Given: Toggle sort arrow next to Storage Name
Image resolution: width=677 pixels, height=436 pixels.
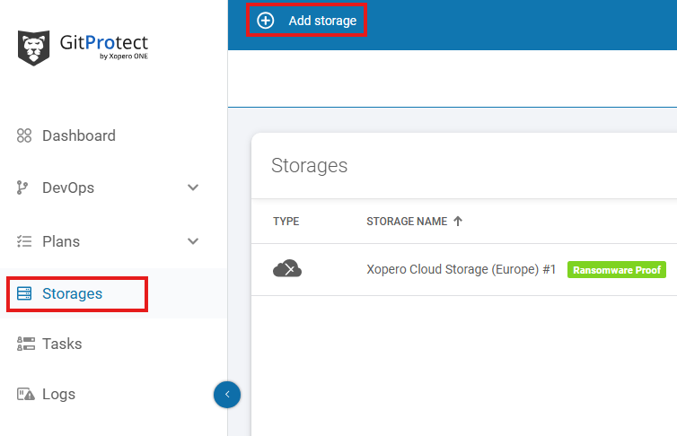Looking at the screenshot, I should point(458,222).
